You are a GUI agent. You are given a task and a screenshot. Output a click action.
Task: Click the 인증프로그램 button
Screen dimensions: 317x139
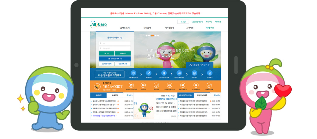click(123, 64)
